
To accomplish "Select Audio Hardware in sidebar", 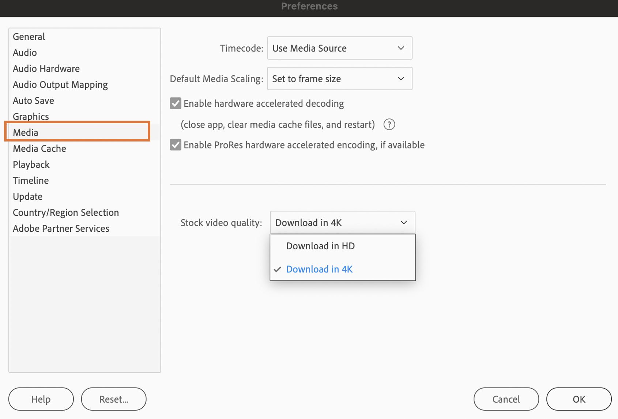I will pos(46,69).
